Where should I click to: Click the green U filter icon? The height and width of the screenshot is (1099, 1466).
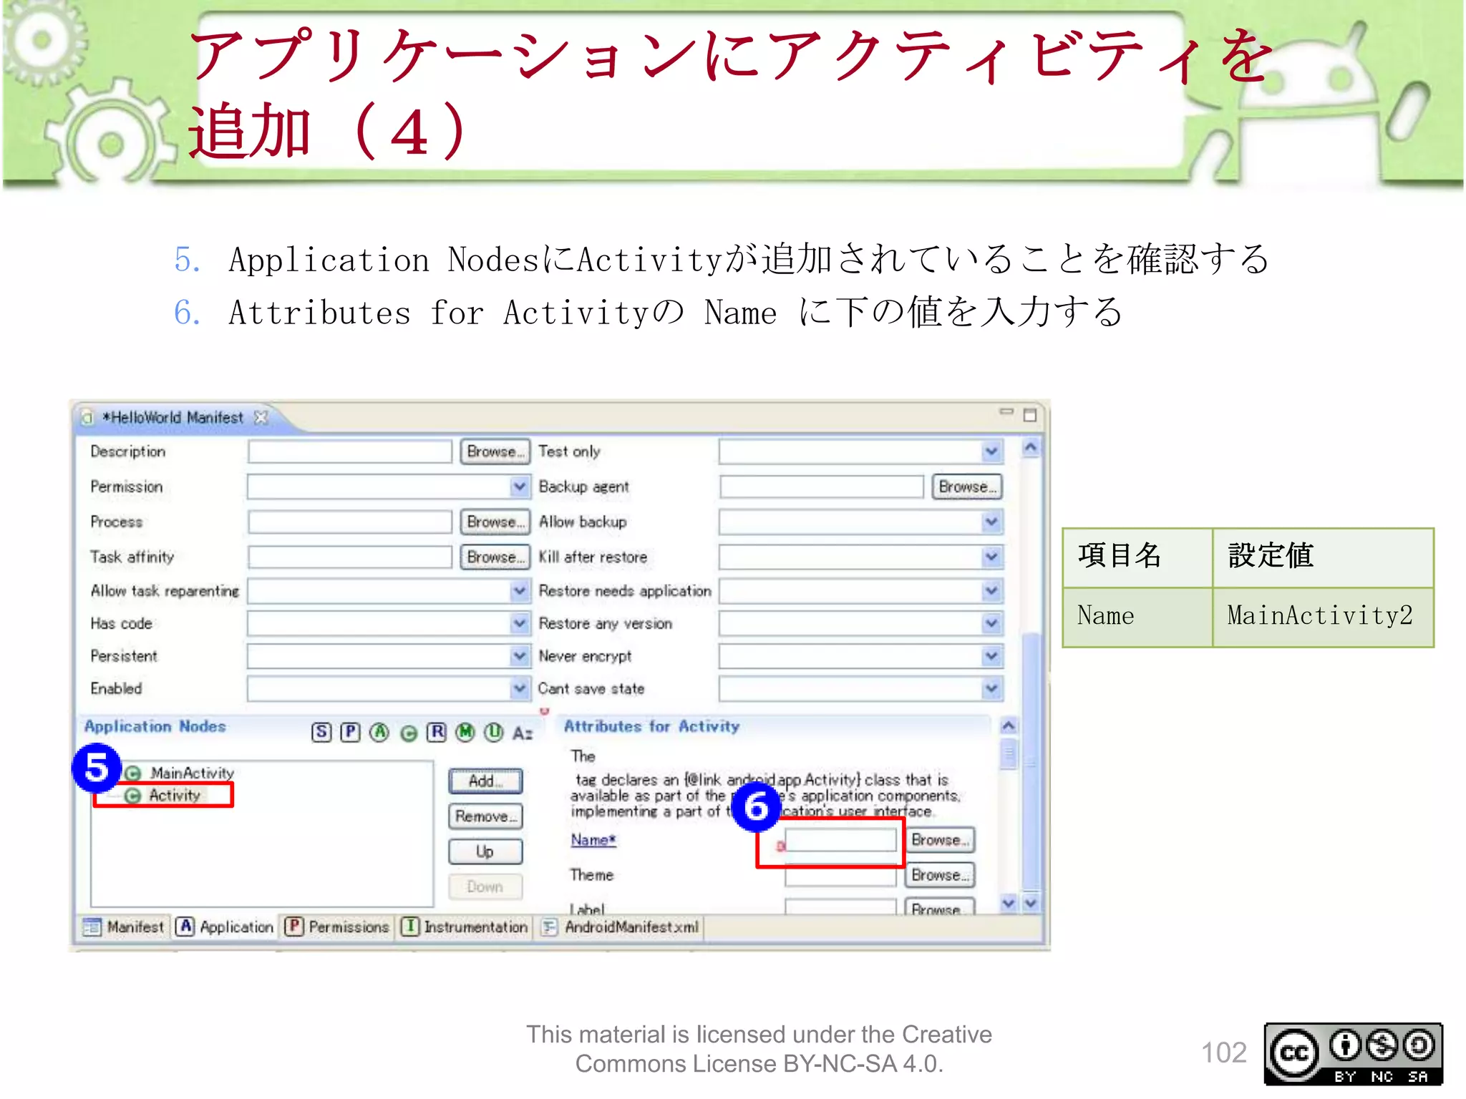(494, 732)
